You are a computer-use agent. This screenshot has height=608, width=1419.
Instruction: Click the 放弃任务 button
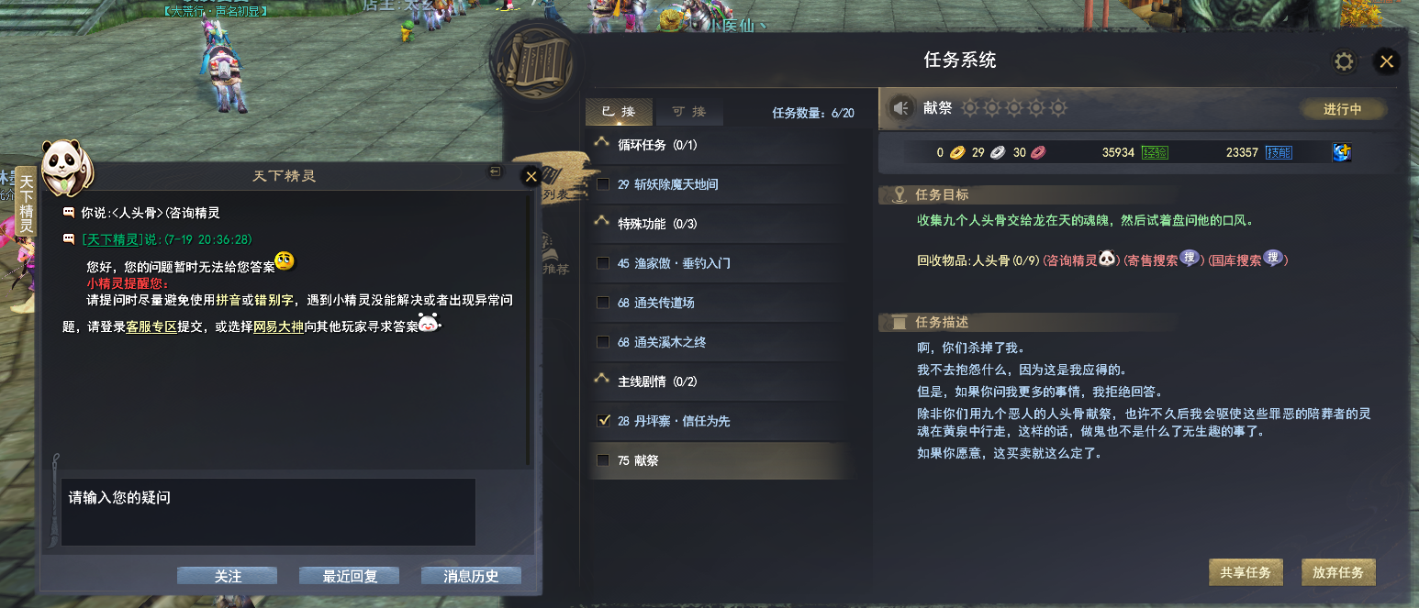(1338, 572)
